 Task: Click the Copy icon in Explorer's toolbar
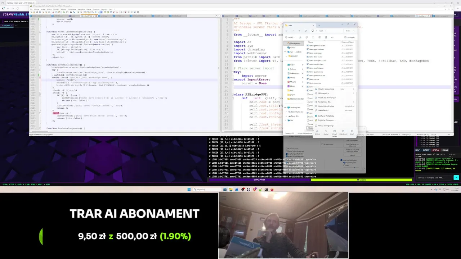click(306, 37)
